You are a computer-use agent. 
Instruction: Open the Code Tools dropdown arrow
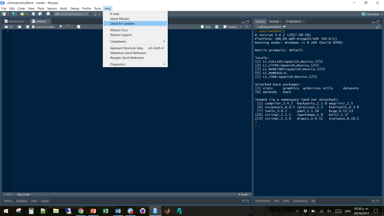(72, 27)
